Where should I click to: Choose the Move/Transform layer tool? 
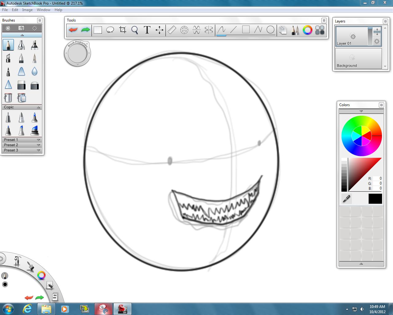tap(159, 30)
